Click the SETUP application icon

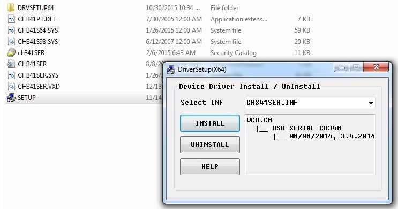click(x=11, y=97)
